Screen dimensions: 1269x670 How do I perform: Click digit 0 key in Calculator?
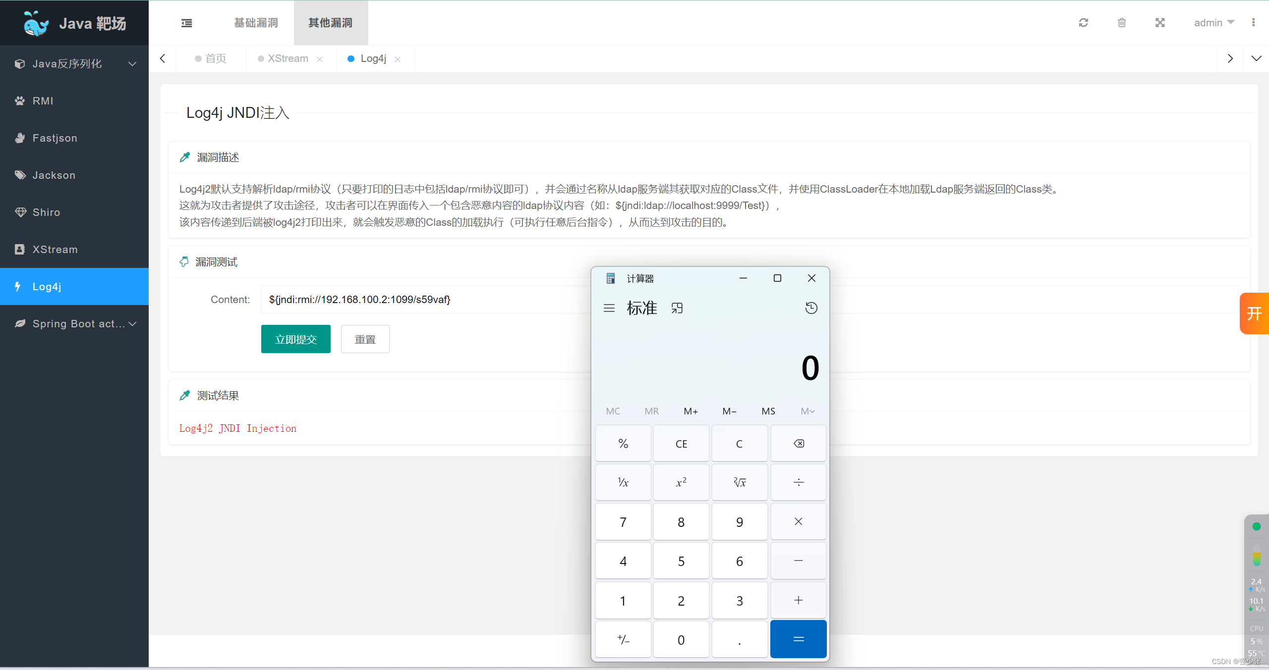tap(681, 640)
